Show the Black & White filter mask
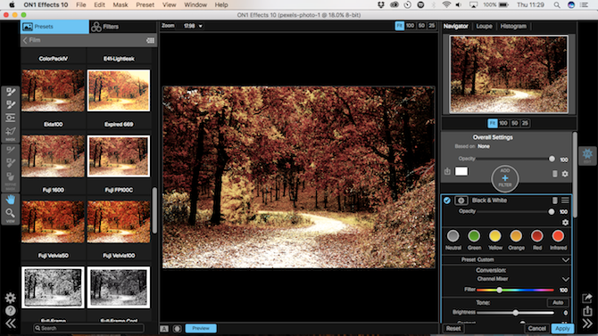 coord(461,201)
